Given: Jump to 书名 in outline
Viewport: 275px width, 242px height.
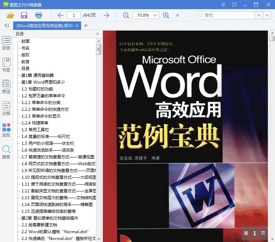Looking at the screenshot, I should [25, 48].
